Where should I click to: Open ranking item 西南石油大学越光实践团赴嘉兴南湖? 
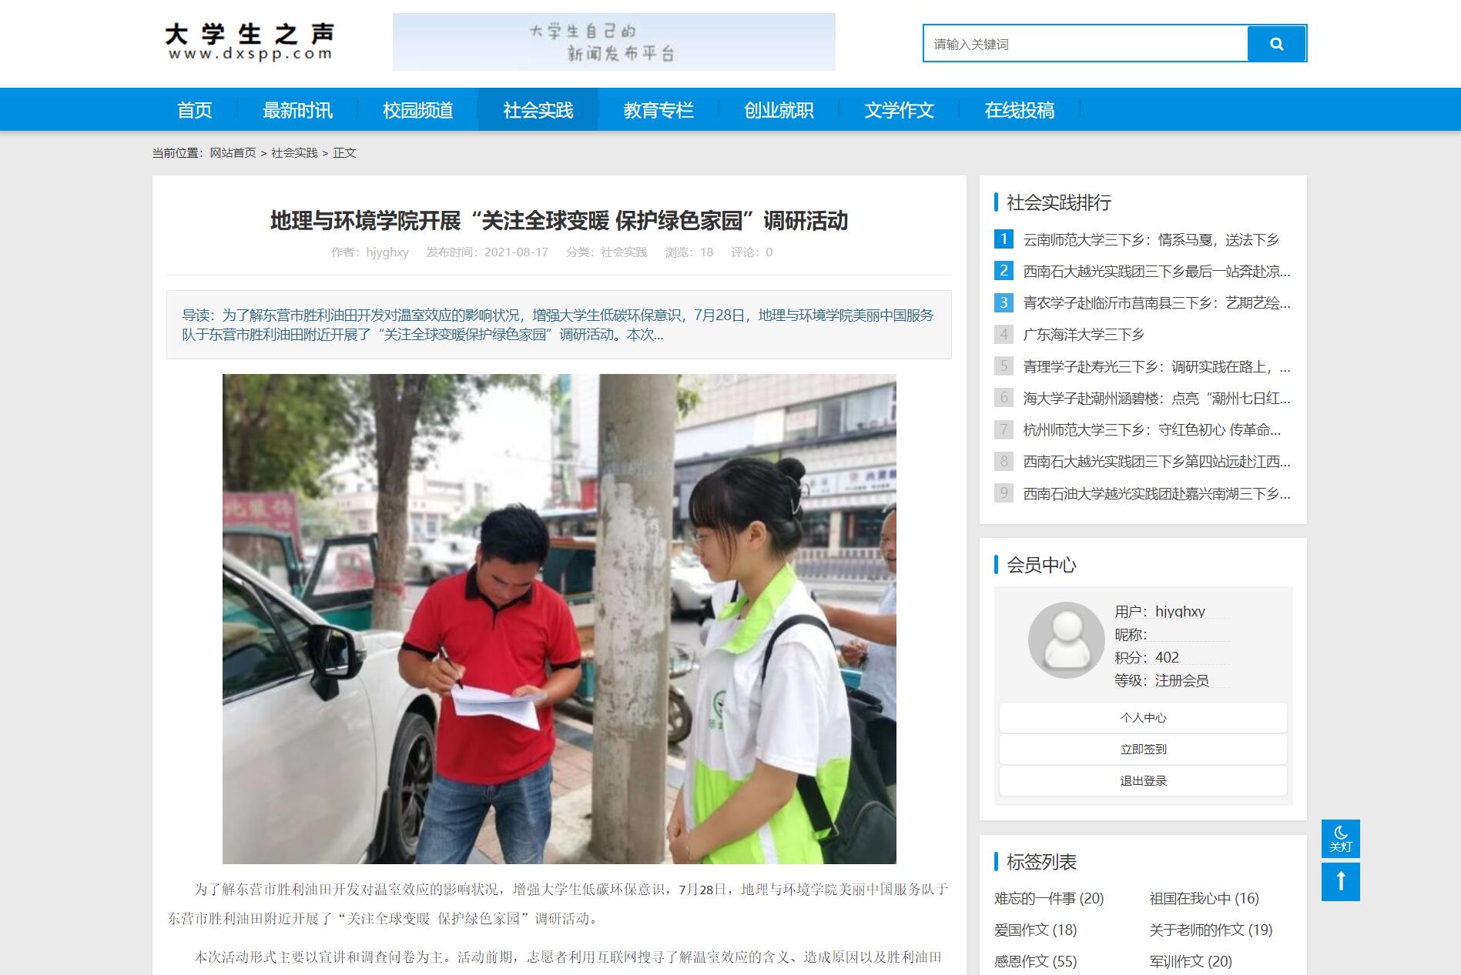pyautogui.click(x=1157, y=493)
